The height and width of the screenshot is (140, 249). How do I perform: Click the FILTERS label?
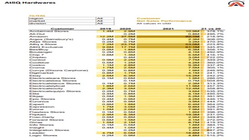[x=37, y=16]
